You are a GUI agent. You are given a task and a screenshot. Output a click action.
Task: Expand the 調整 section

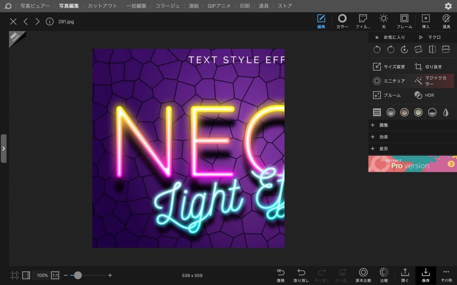(x=412, y=125)
